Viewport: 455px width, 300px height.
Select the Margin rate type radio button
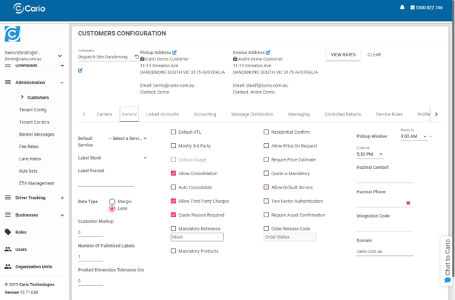[112, 202]
